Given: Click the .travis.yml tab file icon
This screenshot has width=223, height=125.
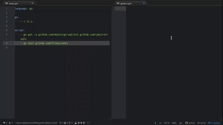Looking at the screenshot, I should point(7,3).
